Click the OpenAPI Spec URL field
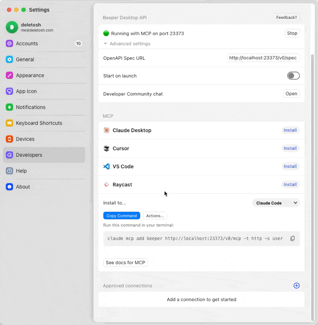The height and width of the screenshot is (325, 318). [x=263, y=58]
